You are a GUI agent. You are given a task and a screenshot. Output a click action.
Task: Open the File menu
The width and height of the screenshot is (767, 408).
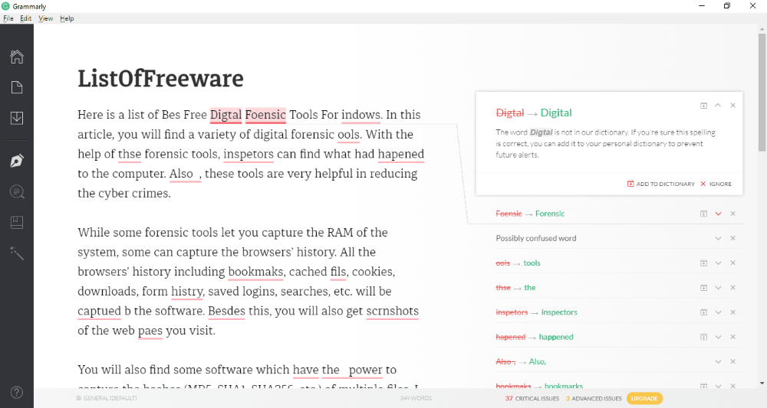point(8,18)
